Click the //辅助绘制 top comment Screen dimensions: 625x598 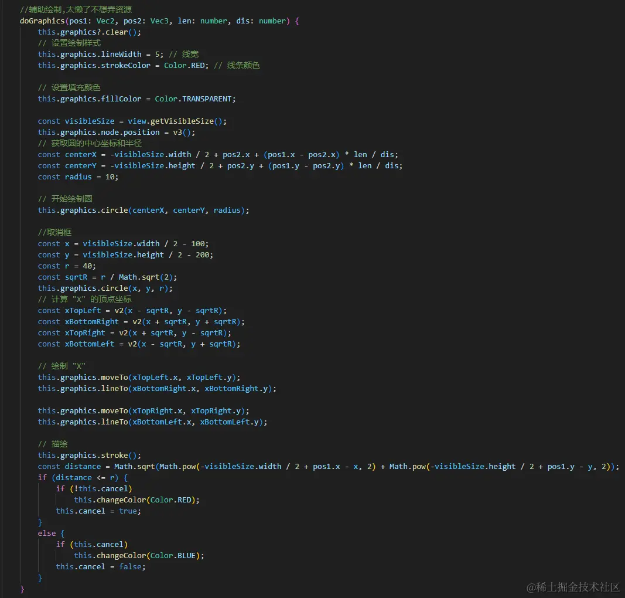[76, 9]
